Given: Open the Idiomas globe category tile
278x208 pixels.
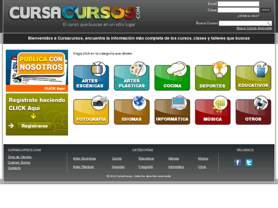Looking at the screenshot, I should (x=132, y=110).
